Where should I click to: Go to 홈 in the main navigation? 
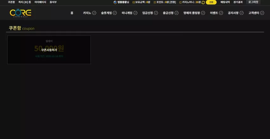tap(72, 13)
